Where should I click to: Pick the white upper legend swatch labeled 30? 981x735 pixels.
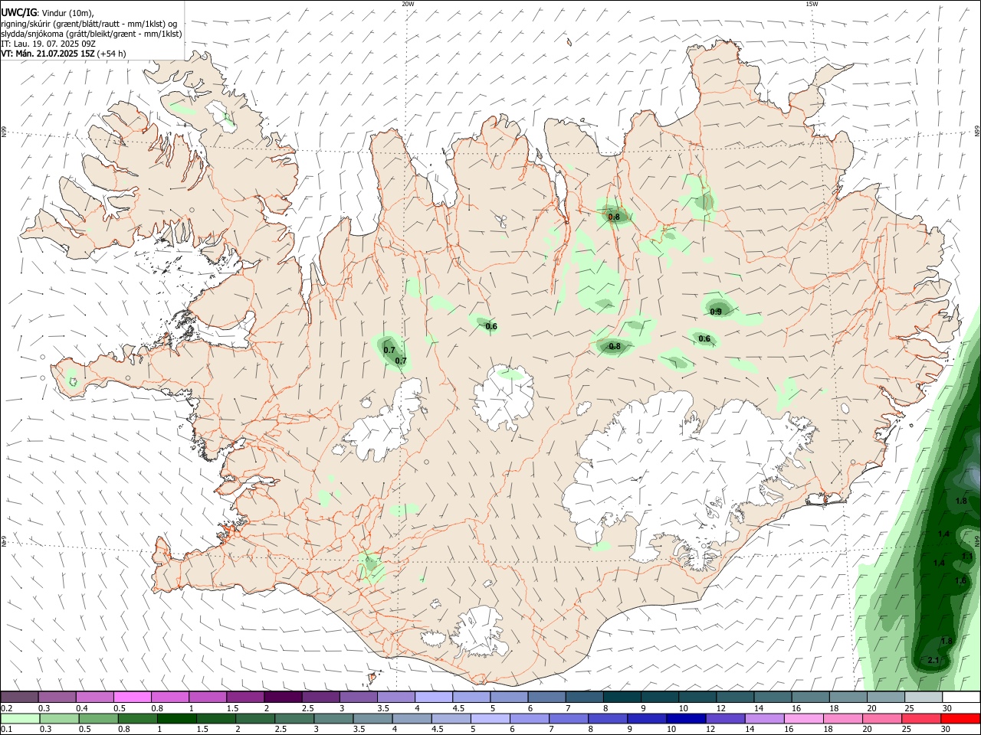tap(961, 697)
